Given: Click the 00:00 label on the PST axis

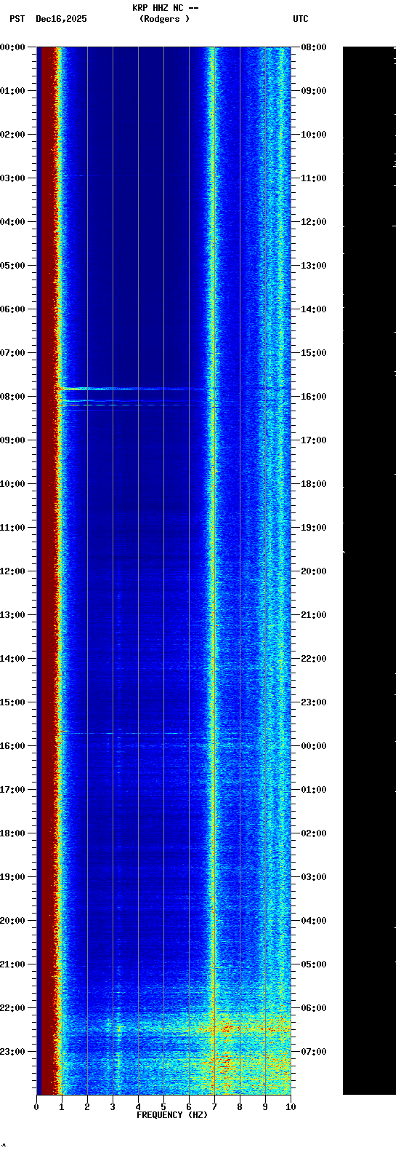Looking at the screenshot, I should point(13,47).
